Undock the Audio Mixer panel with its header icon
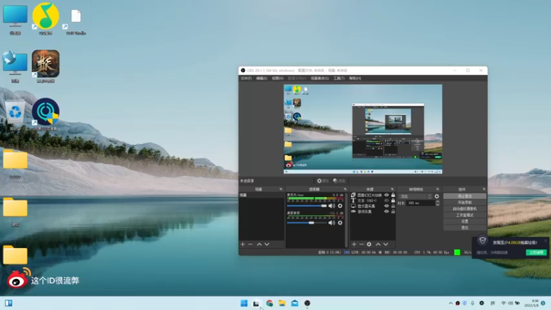 [x=345, y=189]
